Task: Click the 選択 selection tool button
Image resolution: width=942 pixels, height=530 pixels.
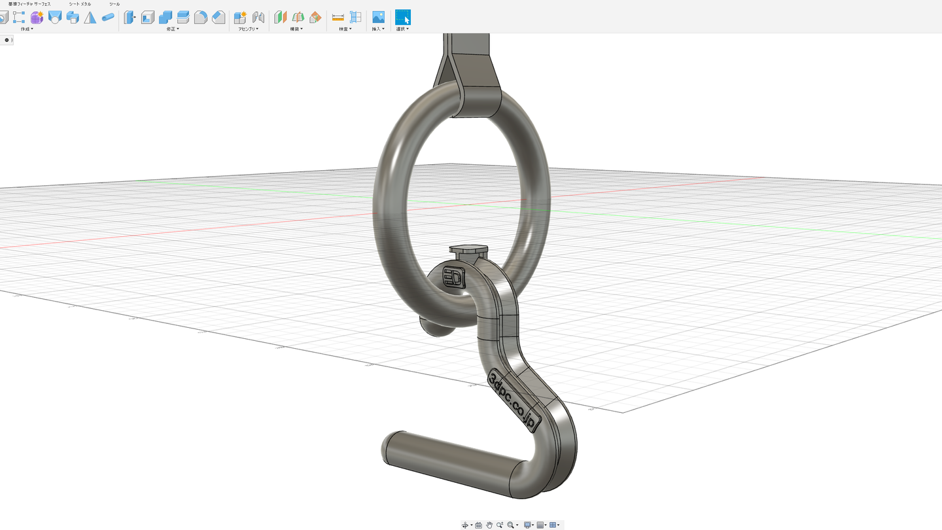Action: [x=402, y=17]
